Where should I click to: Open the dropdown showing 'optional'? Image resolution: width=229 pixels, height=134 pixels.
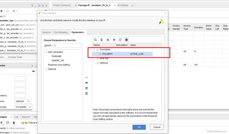[23, 101]
